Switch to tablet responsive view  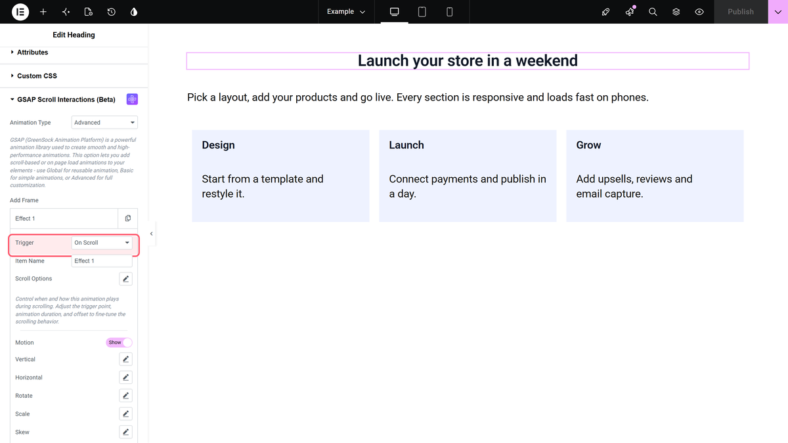(422, 12)
